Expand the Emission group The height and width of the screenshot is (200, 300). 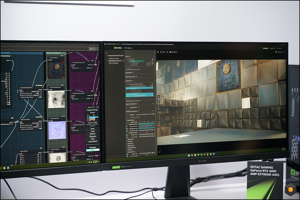pyautogui.click(x=130, y=141)
